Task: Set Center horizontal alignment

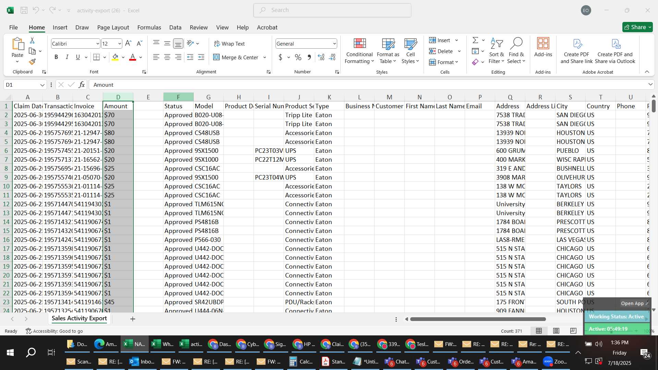Action: (167, 57)
